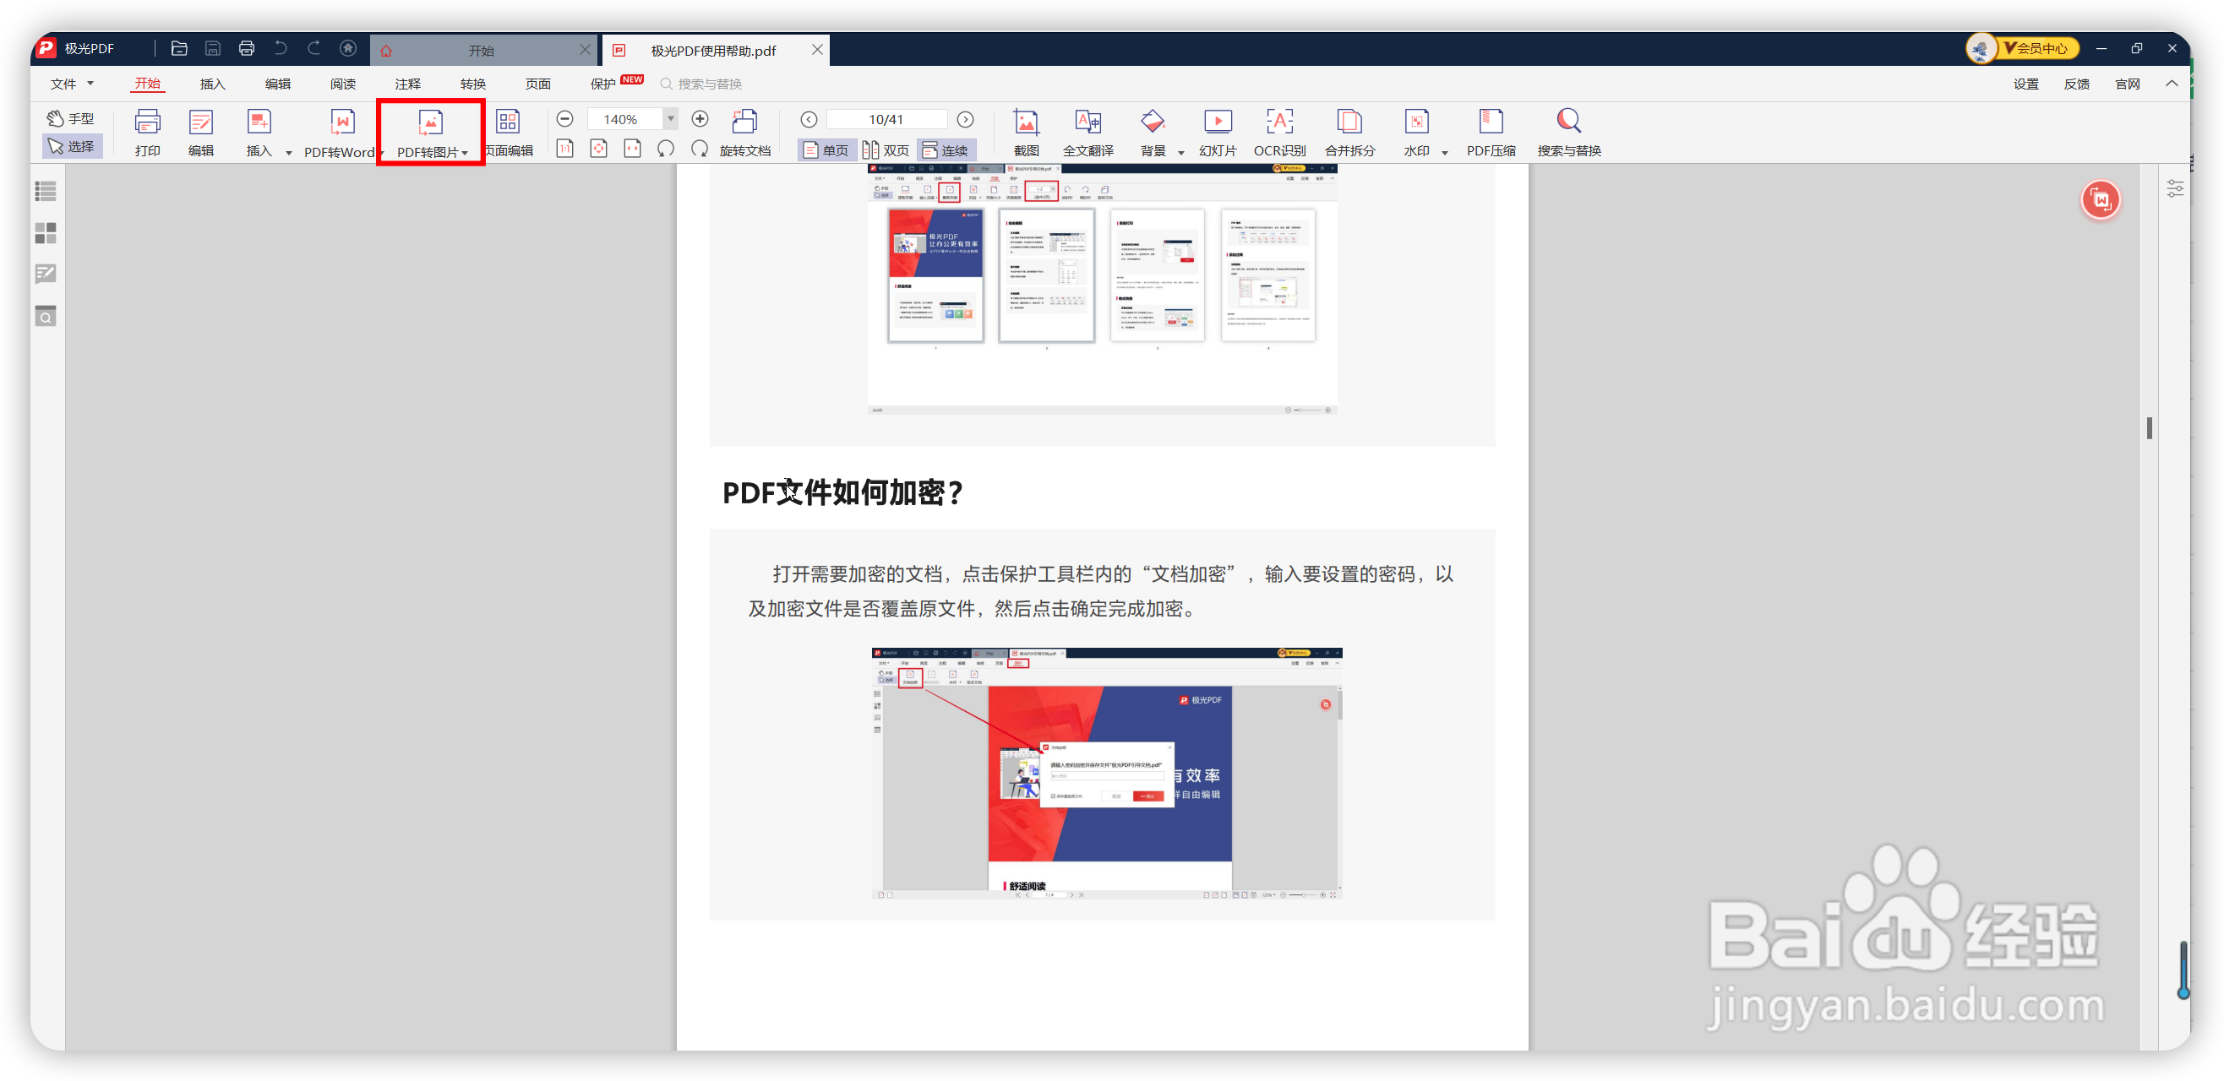Click the OCR识别 tool icon

click(1279, 122)
